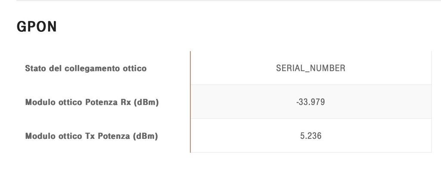Click the 5.236 Tx power value
This screenshot has width=441, height=172.
(x=311, y=136)
